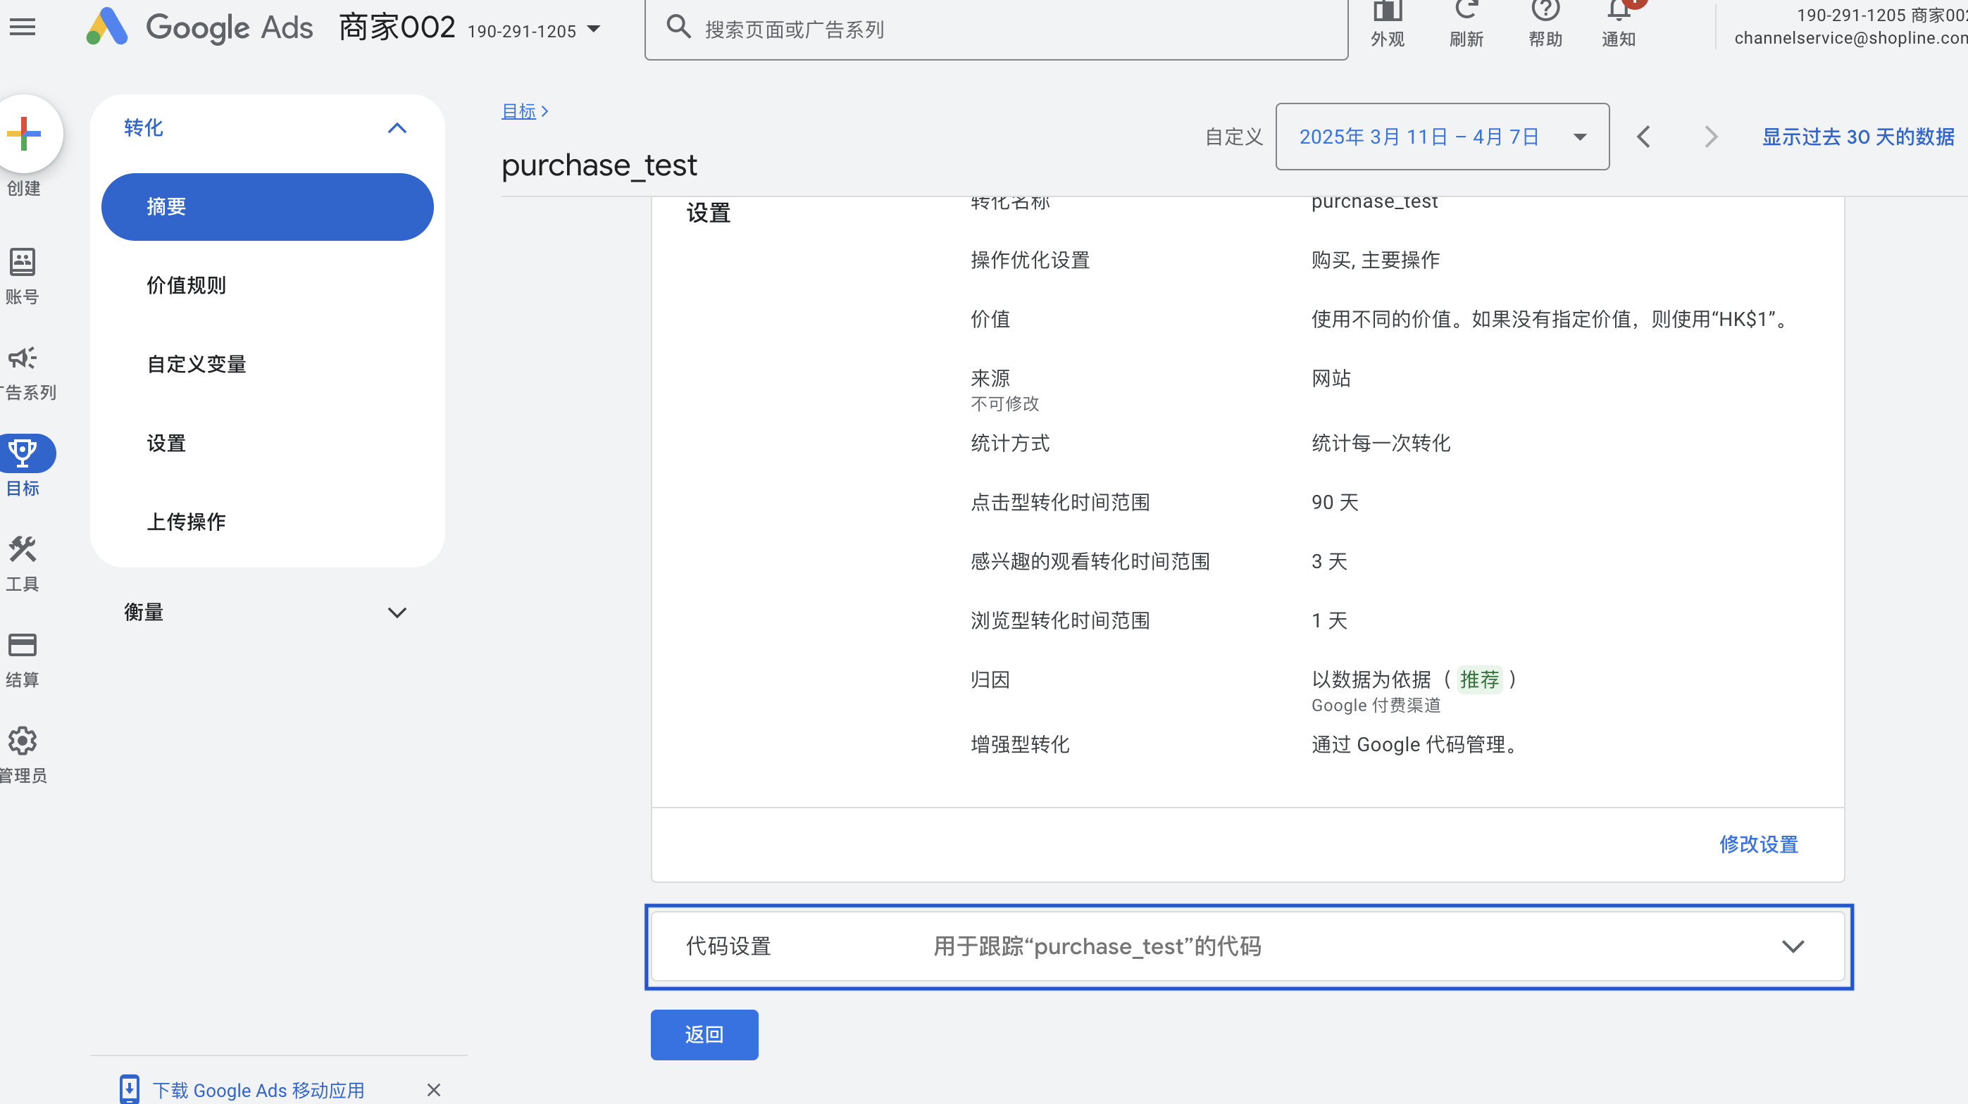Viewport: 1968px width, 1104px height.
Task: Go to previous date range arrow
Action: click(1644, 137)
